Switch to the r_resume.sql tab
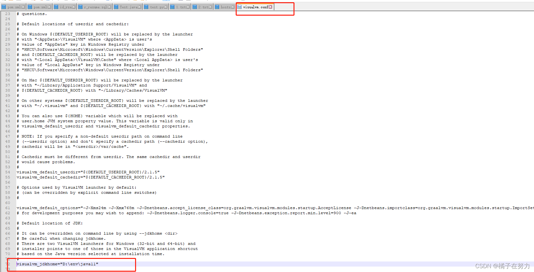The width and height of the screenshot is (534, 272). (95, 7)
